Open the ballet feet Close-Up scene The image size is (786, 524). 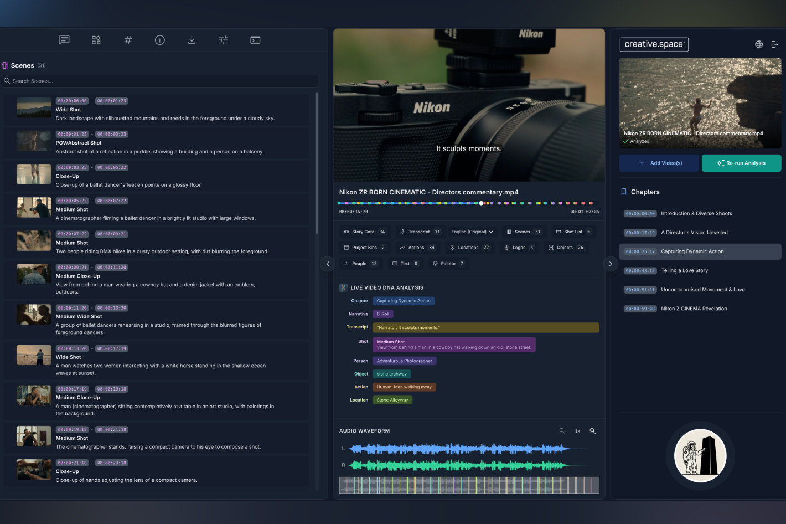[x=157, y=176]
